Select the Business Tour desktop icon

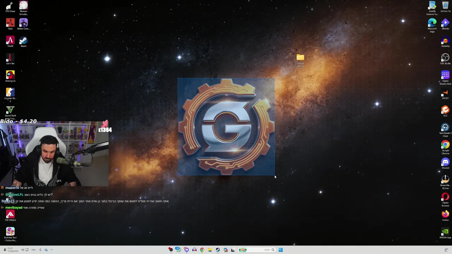pos(10,235)
